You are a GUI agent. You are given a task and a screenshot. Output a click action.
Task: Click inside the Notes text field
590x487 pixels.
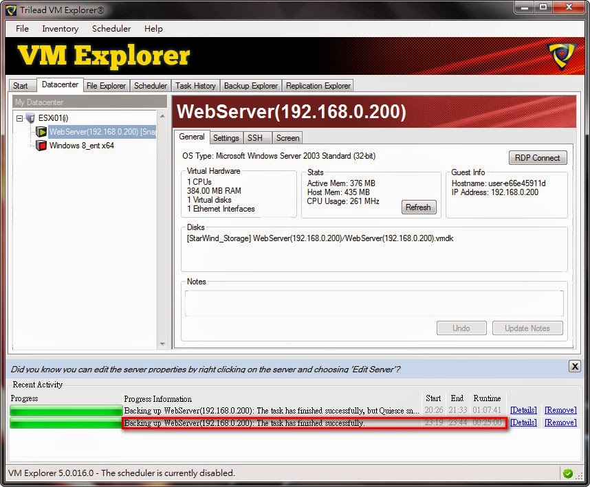click(x=374, y=304)
